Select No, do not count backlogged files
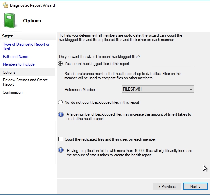This screenshot has width=210, height=195. click(61, 102)
